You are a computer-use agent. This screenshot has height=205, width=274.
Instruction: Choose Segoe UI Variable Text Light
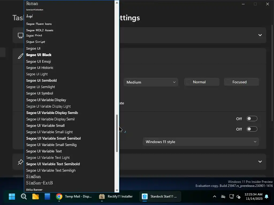click(69, 157)
